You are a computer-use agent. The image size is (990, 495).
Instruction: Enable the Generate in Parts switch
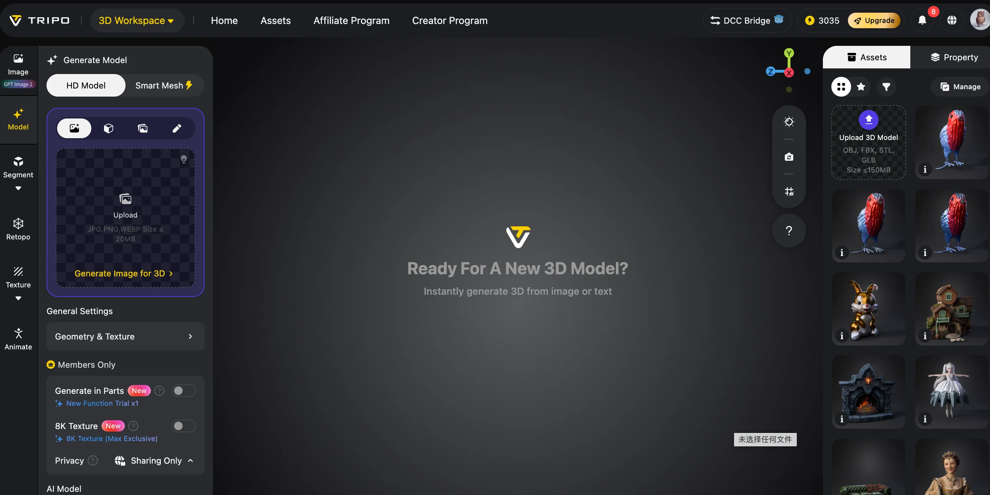point(184,391)
